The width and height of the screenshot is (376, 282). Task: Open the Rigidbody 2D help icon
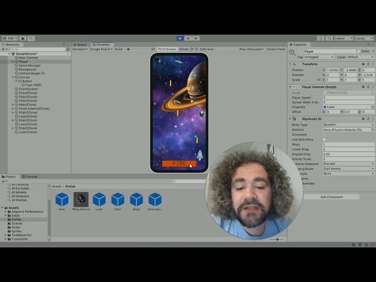coord(363,119)
